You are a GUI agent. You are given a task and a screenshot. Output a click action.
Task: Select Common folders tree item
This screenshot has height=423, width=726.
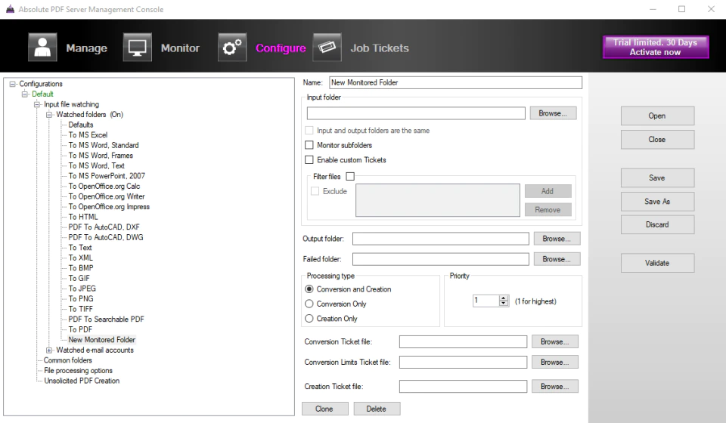tap(67, 360)
